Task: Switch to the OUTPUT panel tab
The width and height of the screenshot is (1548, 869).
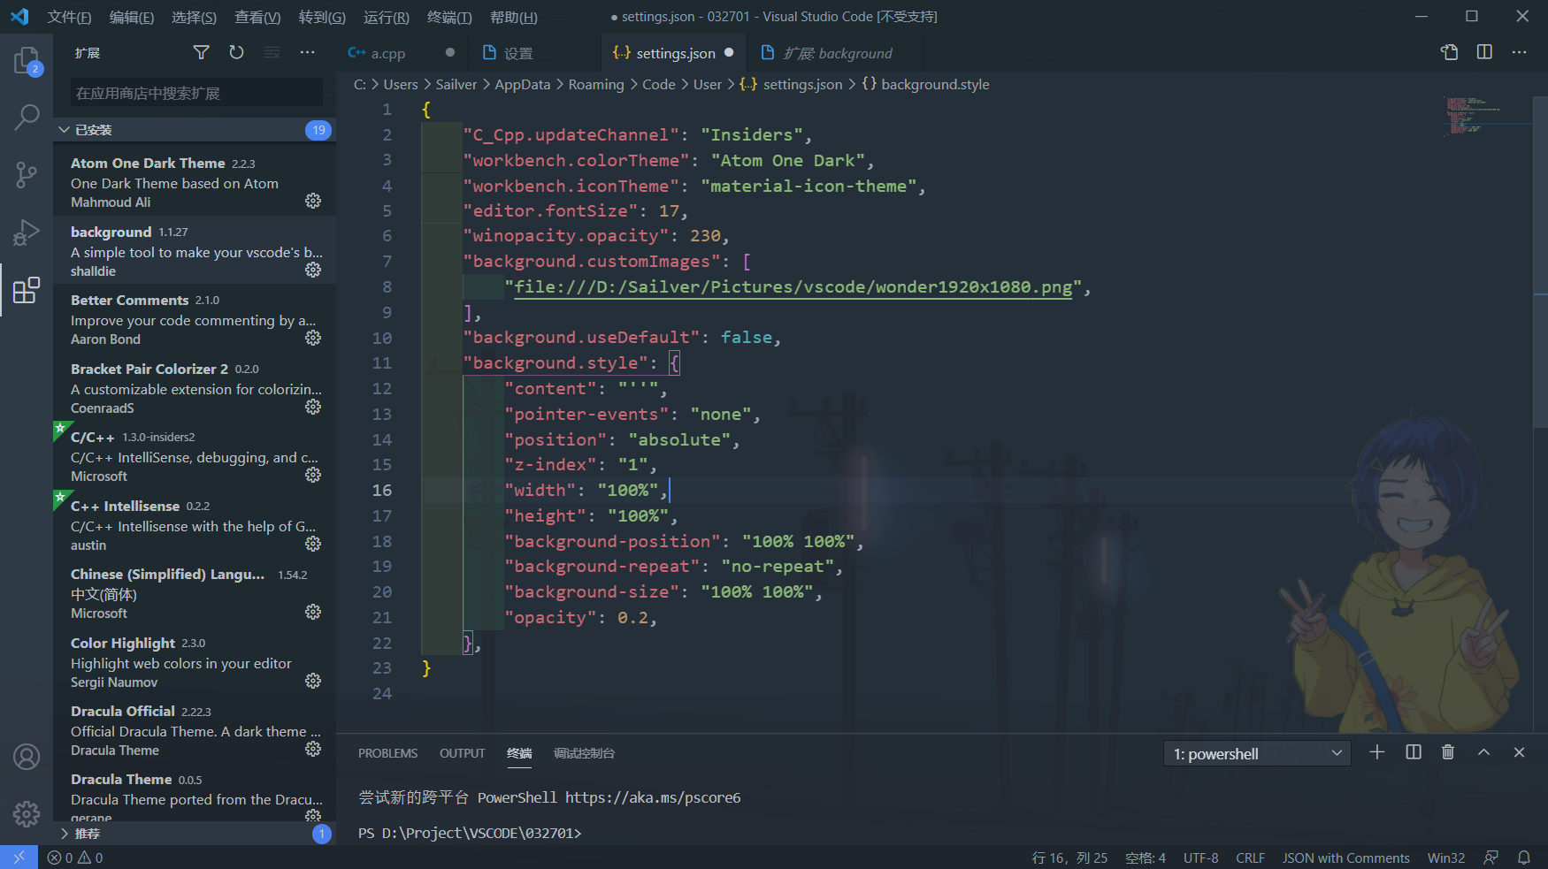Action: coord(462,752)
